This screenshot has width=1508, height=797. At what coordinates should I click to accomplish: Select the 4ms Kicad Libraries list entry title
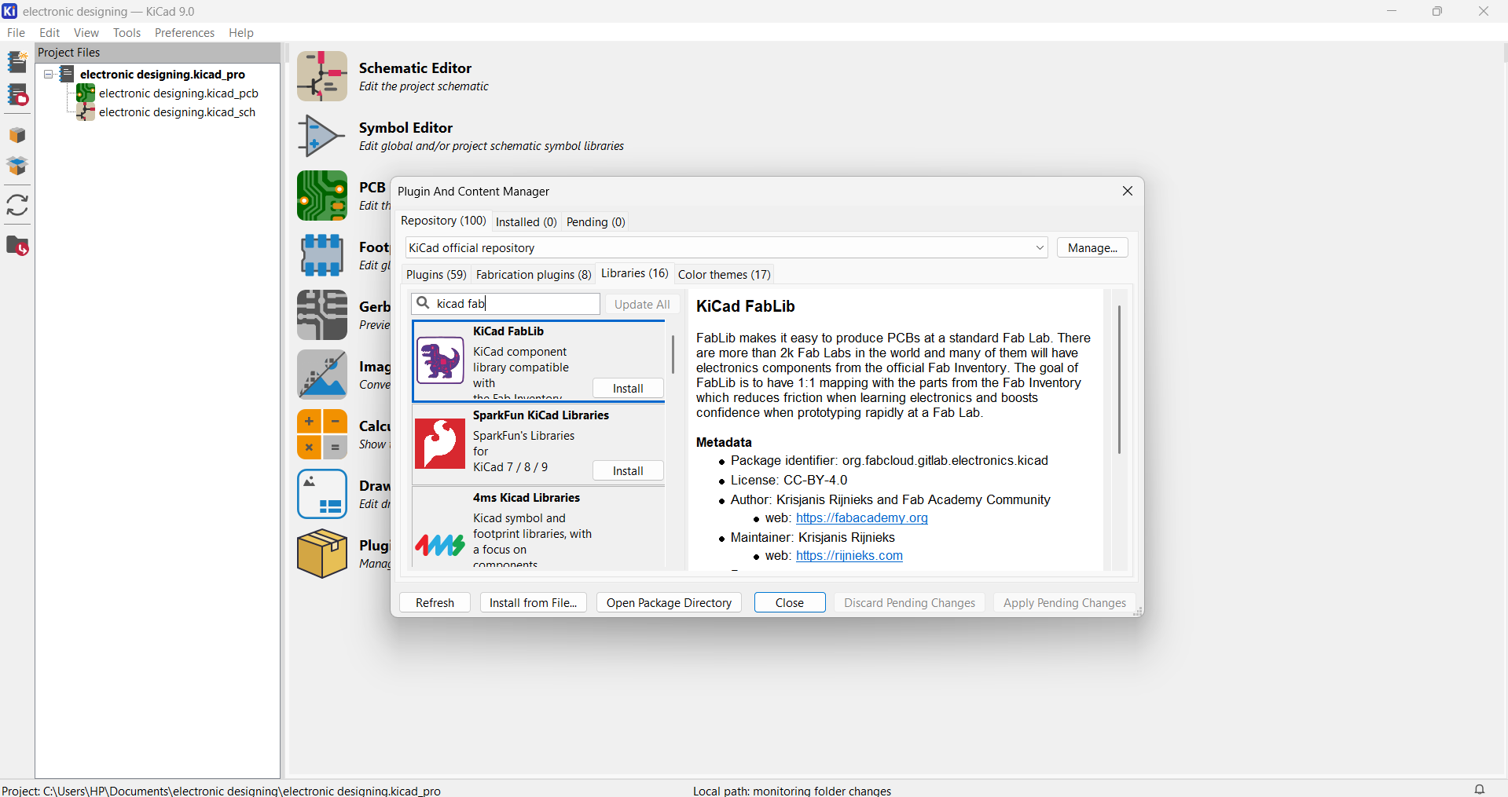527,498
